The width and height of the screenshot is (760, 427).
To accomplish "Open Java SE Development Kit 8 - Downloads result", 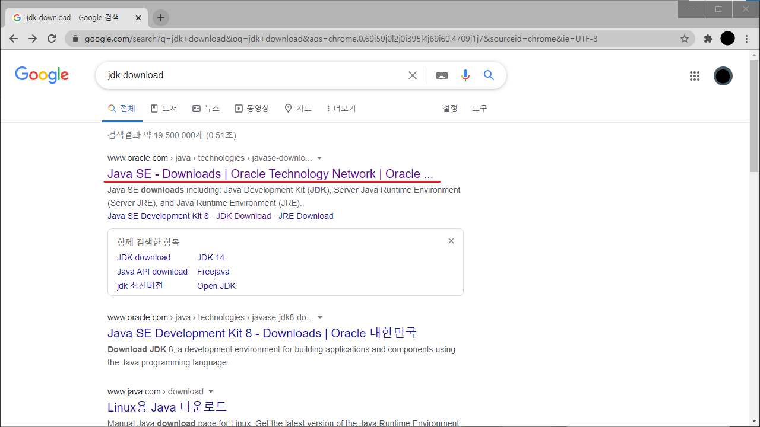I will click(262, 333).
